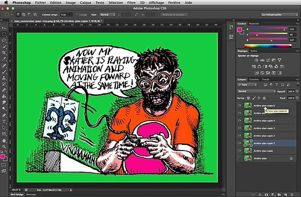
Task: Add Color Balance adjustment
Action: click(259, 66)
